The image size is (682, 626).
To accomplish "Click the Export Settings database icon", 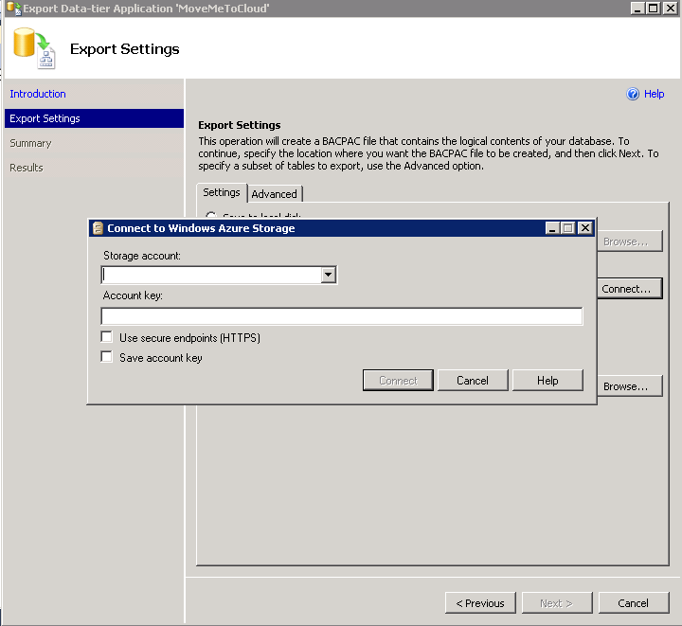I will tap(33, 47).
